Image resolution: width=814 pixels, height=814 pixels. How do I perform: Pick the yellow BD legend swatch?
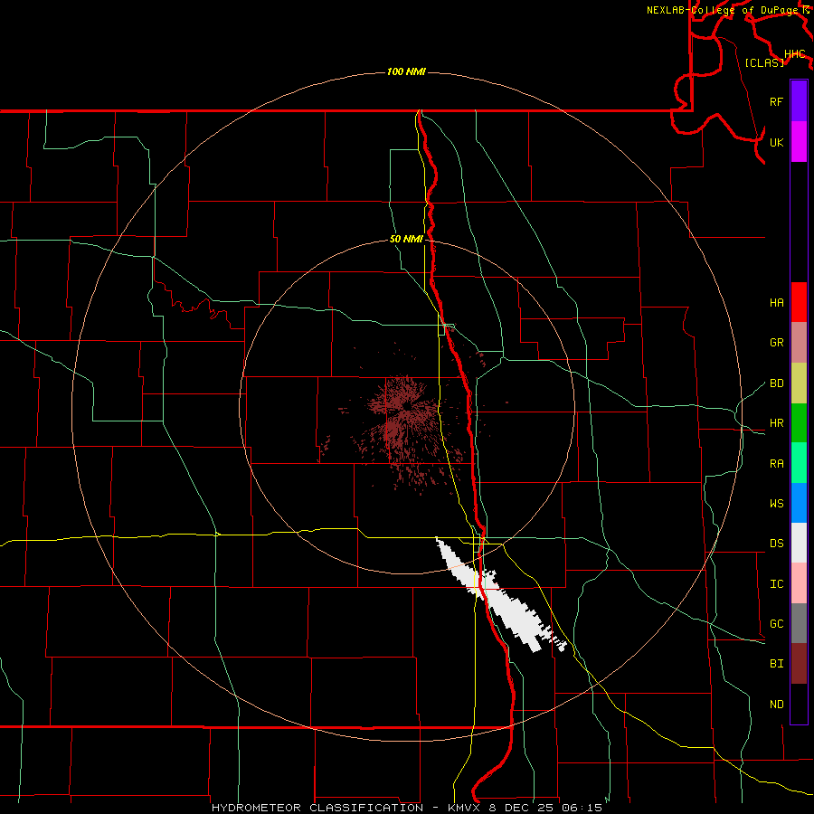[x=799, y=383]
